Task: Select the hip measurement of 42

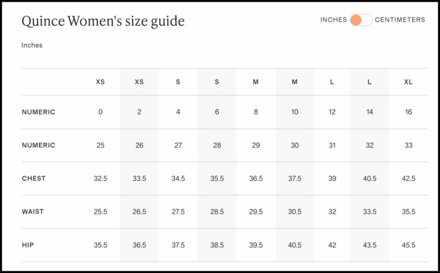Action: point(332,245)
